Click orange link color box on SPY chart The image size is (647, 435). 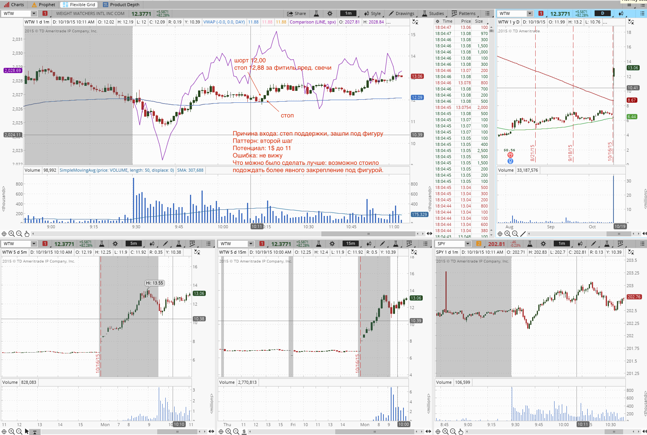479,244
